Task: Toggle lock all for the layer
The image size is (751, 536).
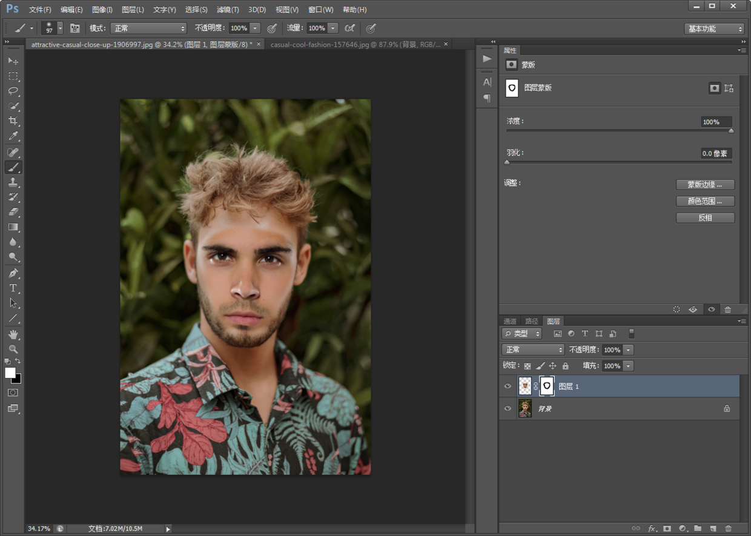Action: tap(565, 366)
